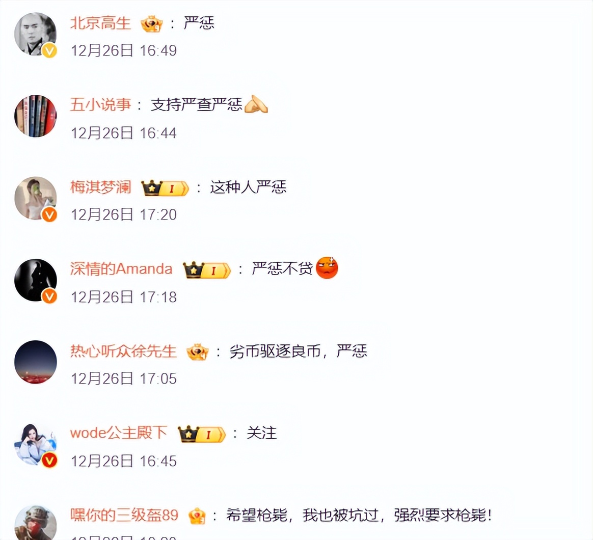Visit the 梅淇梦澜 username link

tap(100, 187)
